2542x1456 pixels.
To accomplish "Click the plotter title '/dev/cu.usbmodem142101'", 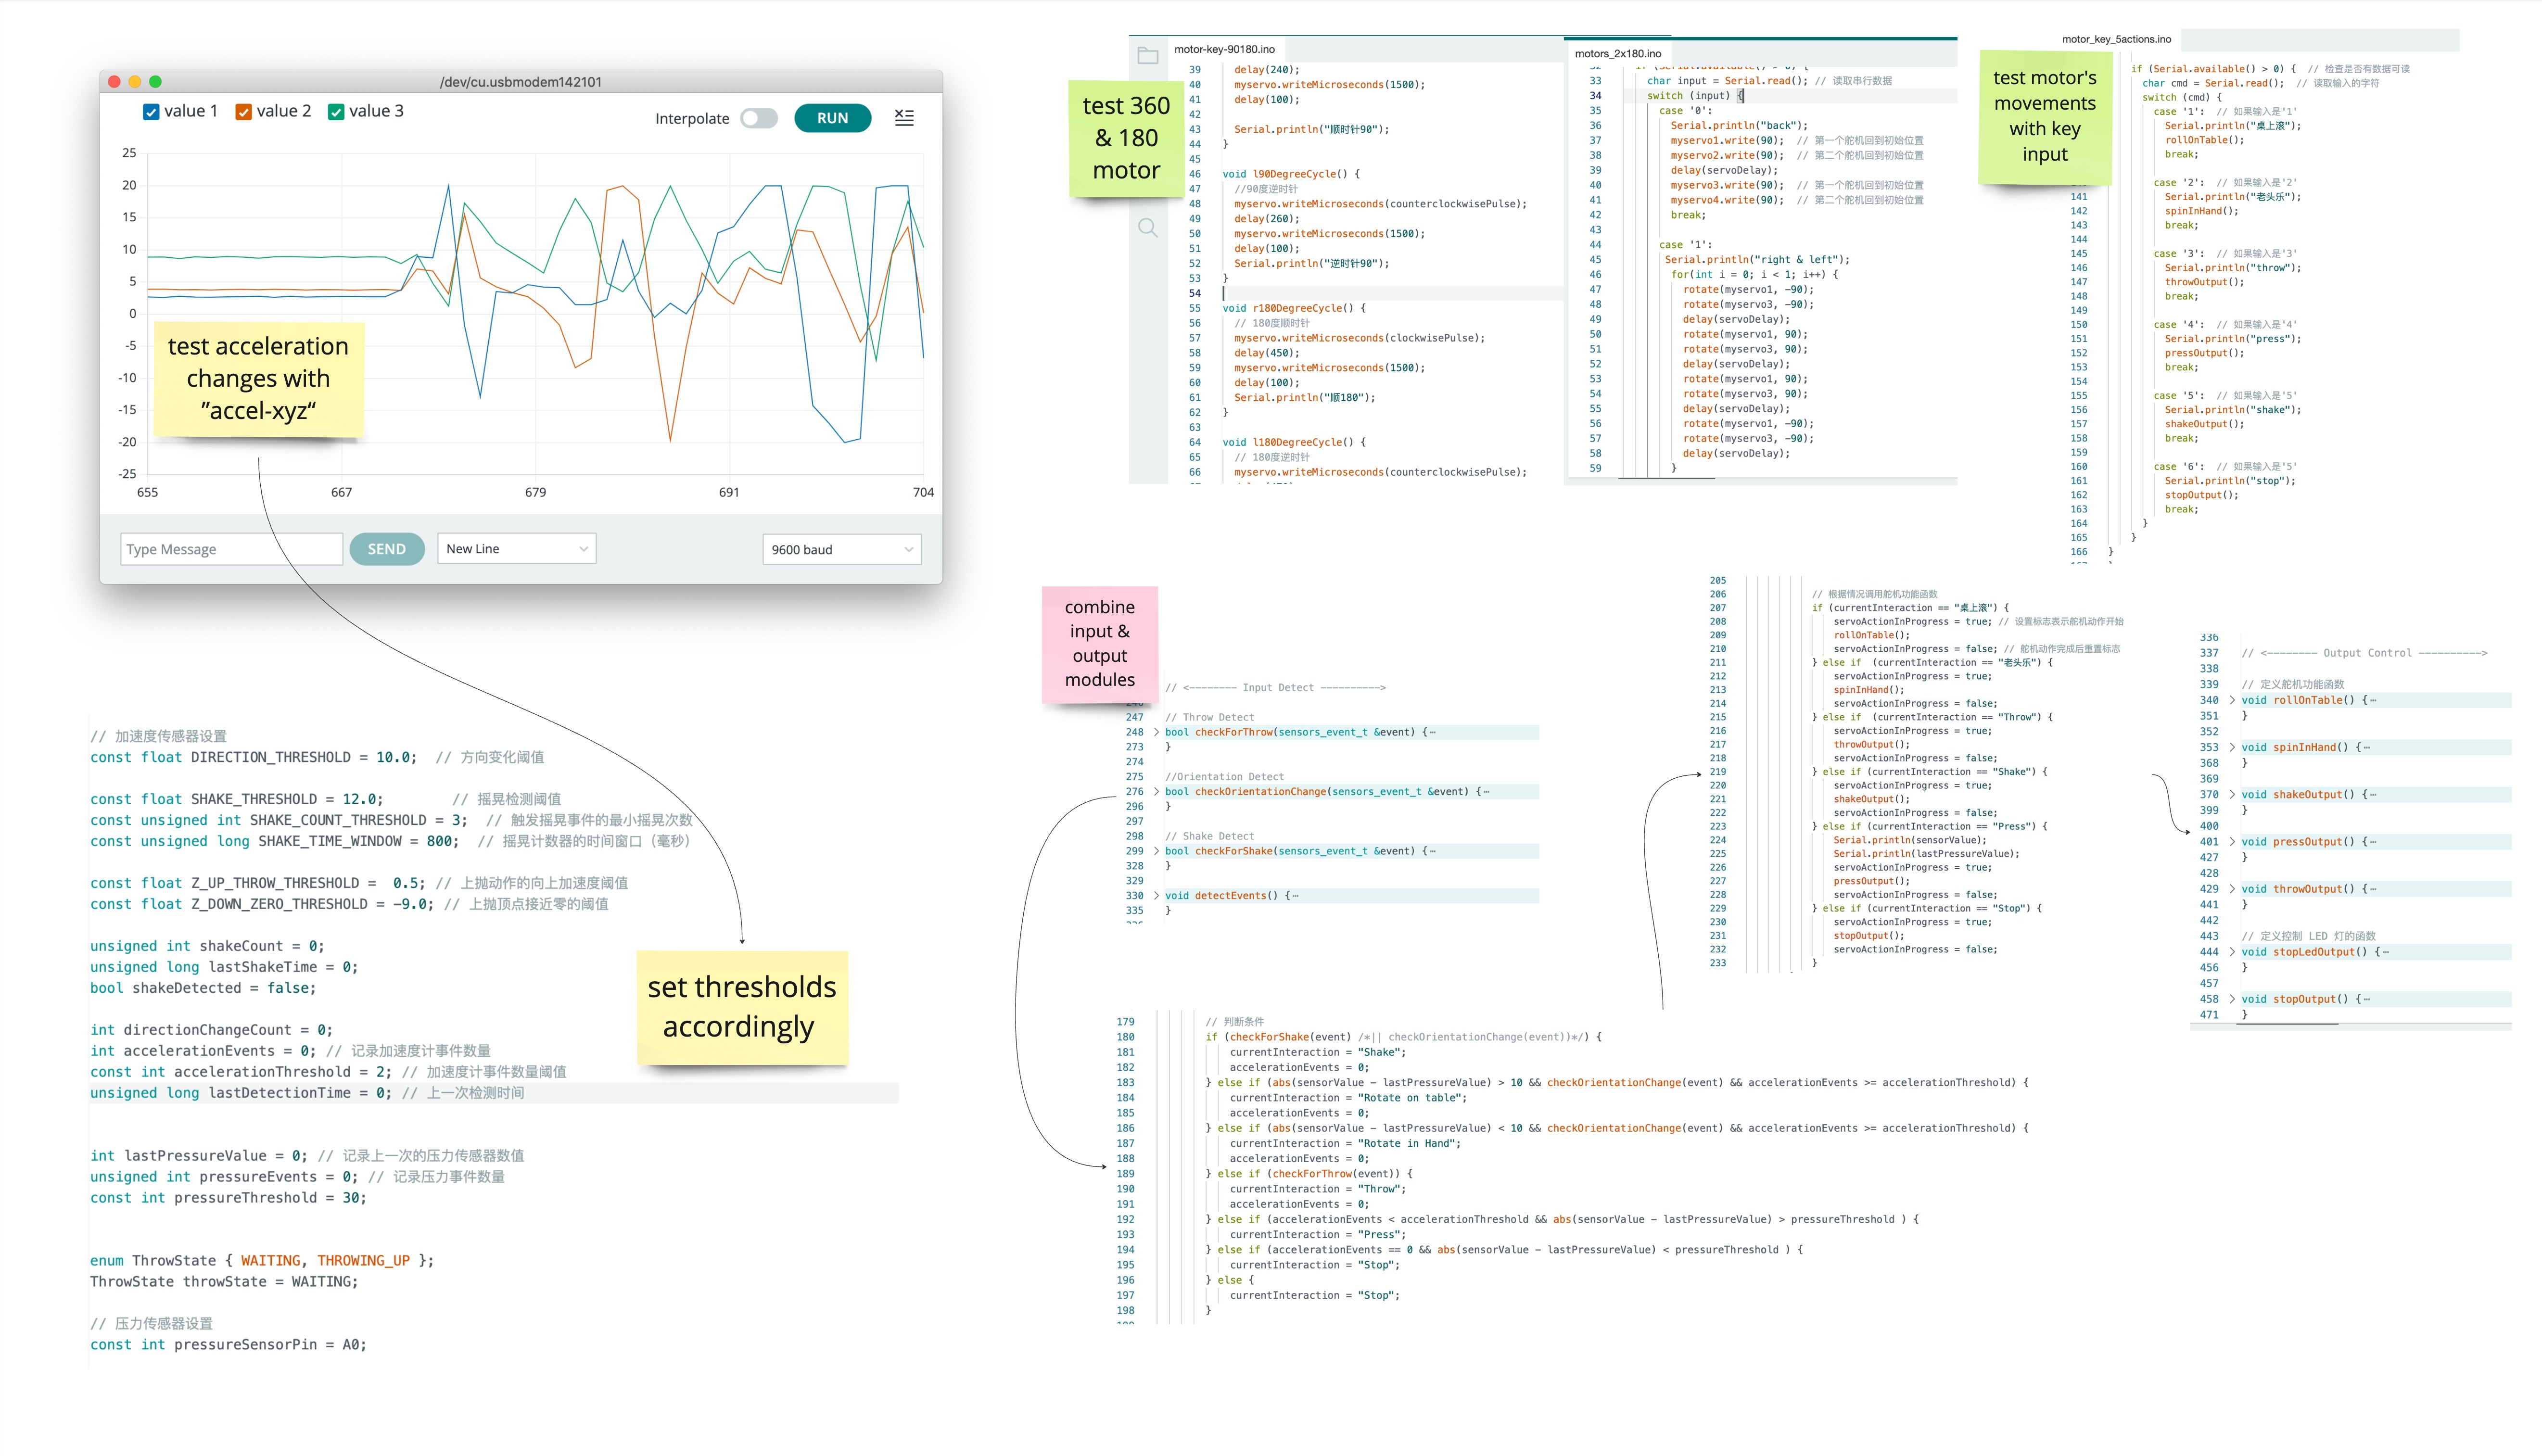I will (520, 82).
